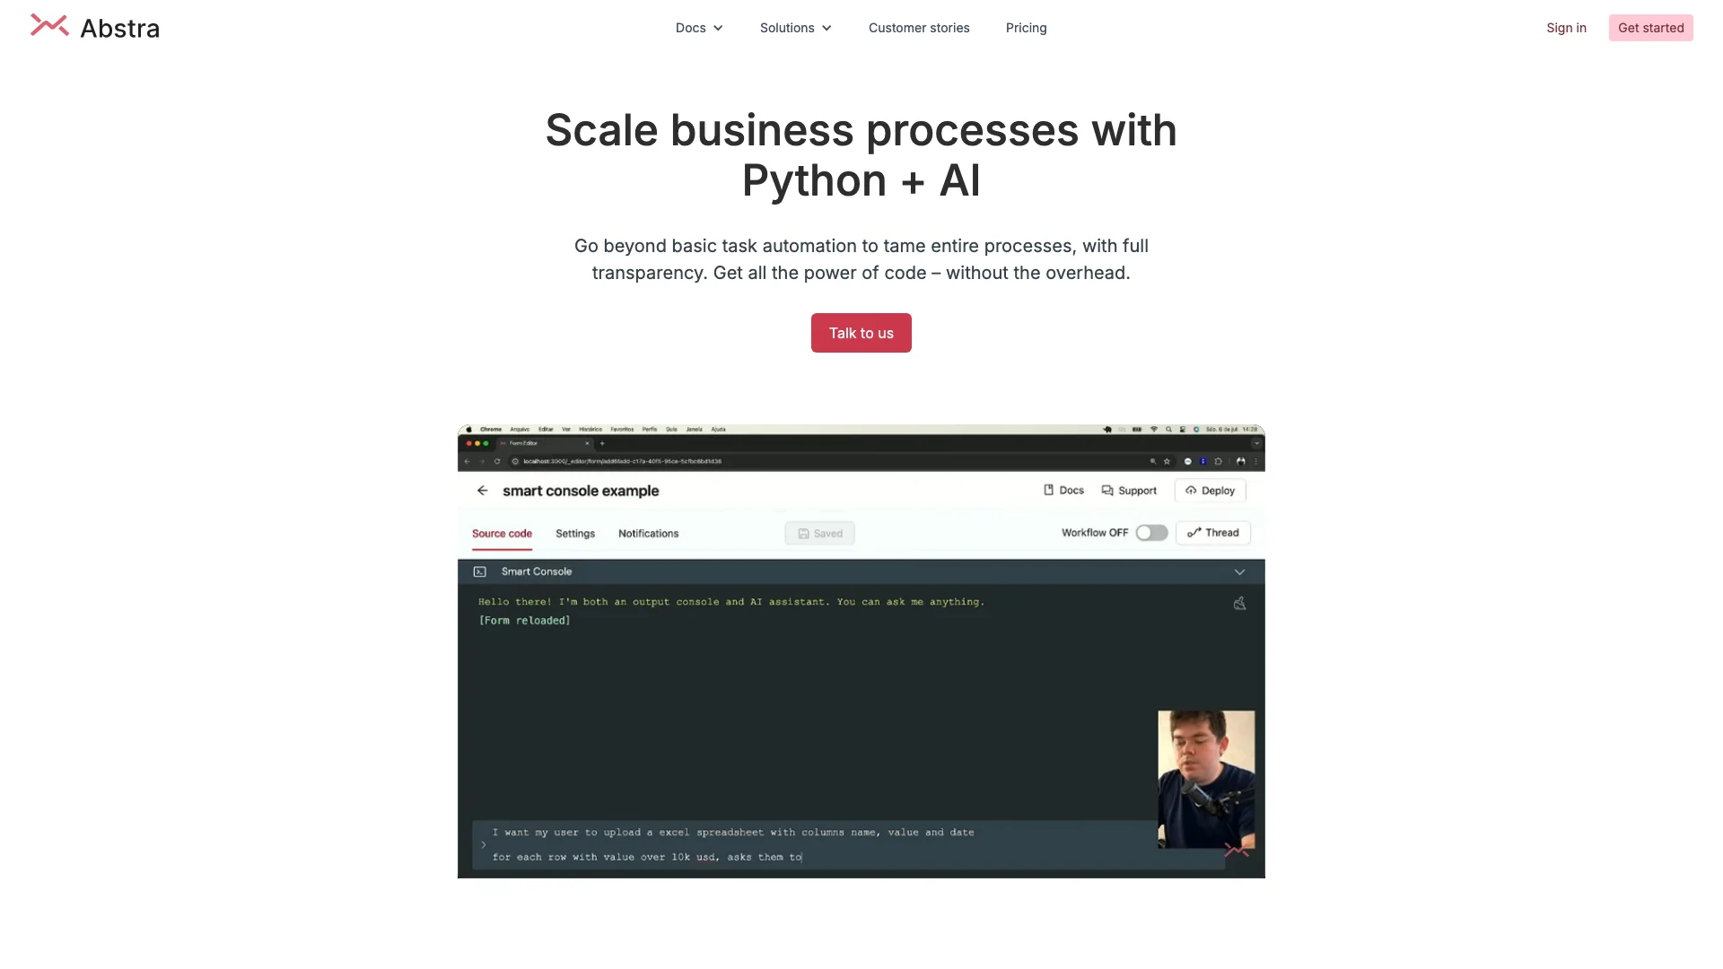This screenshot has height=969, width=1723.
Task: Click the Talk to us button
Action: click(x=861, y=333)
